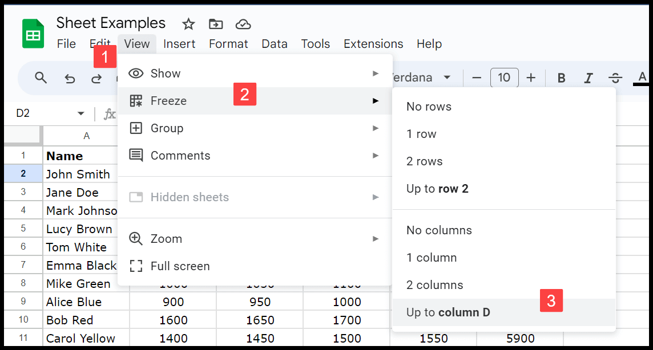Select the cell containing 5900

520,338
